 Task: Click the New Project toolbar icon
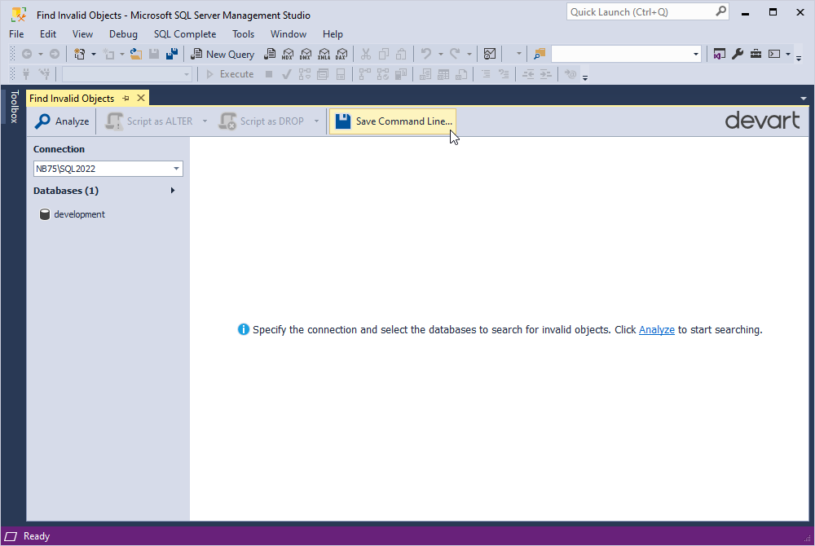pos(80,54)
